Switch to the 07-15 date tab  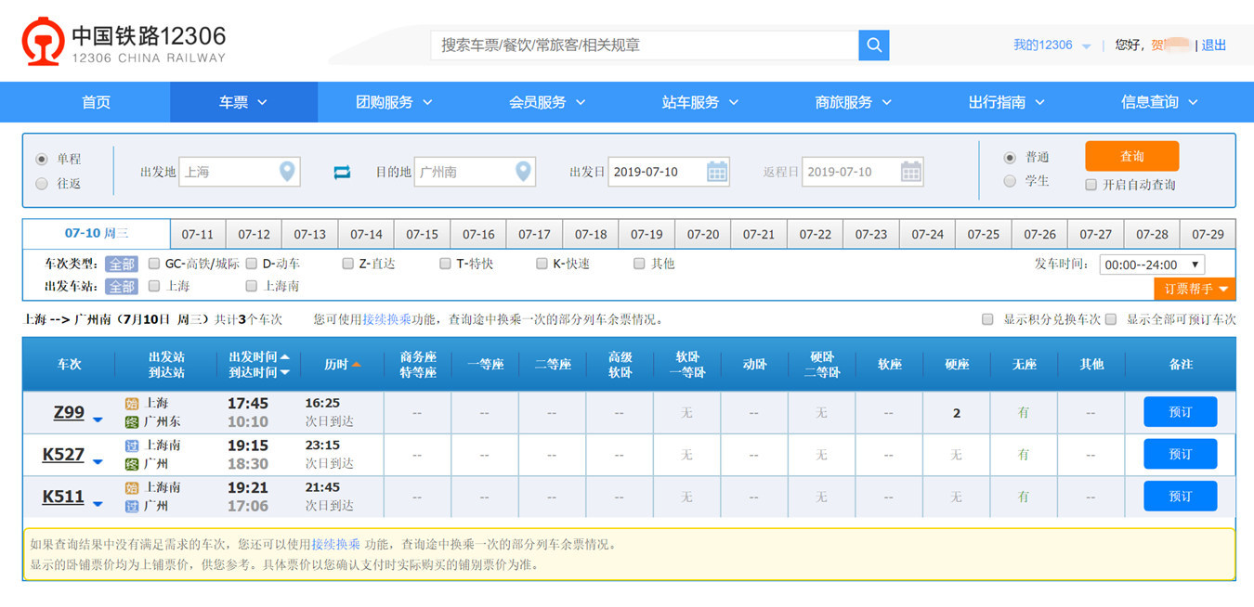tap(423, 235)
